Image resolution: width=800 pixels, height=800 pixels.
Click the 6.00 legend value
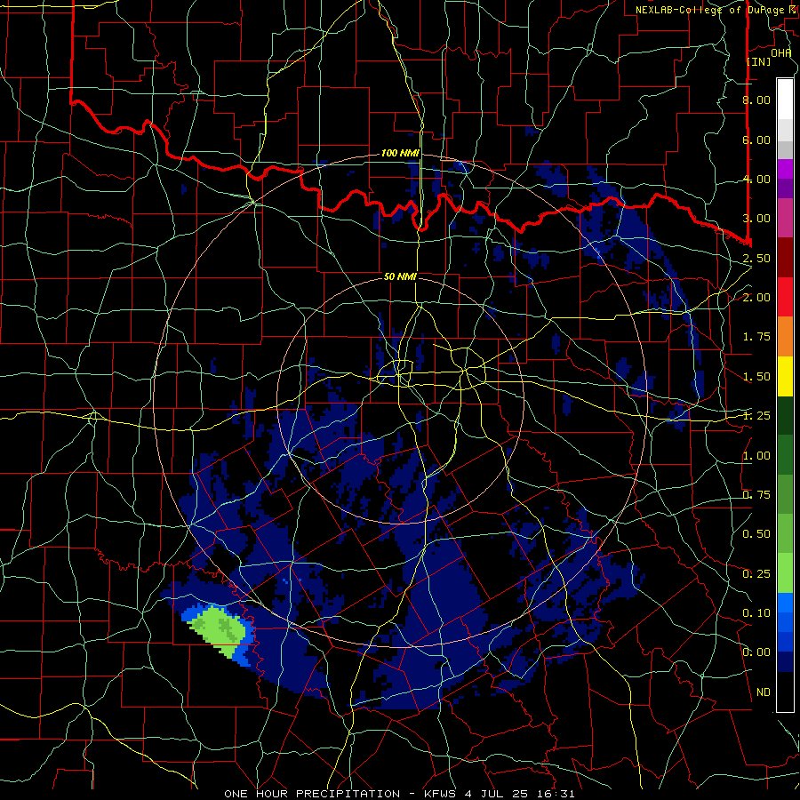tap(756, 140)
